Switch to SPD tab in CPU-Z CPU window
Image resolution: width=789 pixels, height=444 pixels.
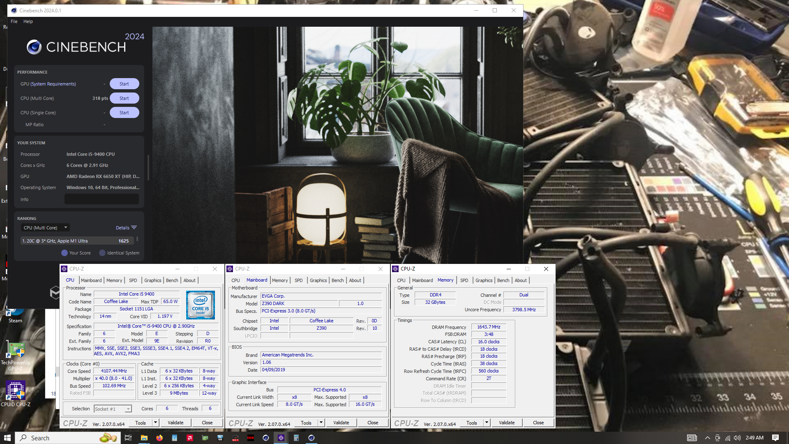click(133, 280)
